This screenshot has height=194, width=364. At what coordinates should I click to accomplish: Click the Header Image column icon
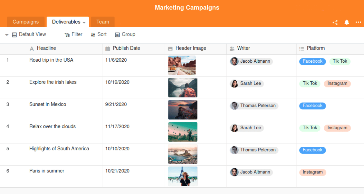[x=170, y=49]
